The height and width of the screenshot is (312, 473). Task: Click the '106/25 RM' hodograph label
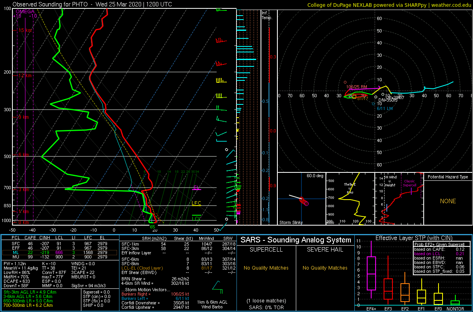(357, 87)
